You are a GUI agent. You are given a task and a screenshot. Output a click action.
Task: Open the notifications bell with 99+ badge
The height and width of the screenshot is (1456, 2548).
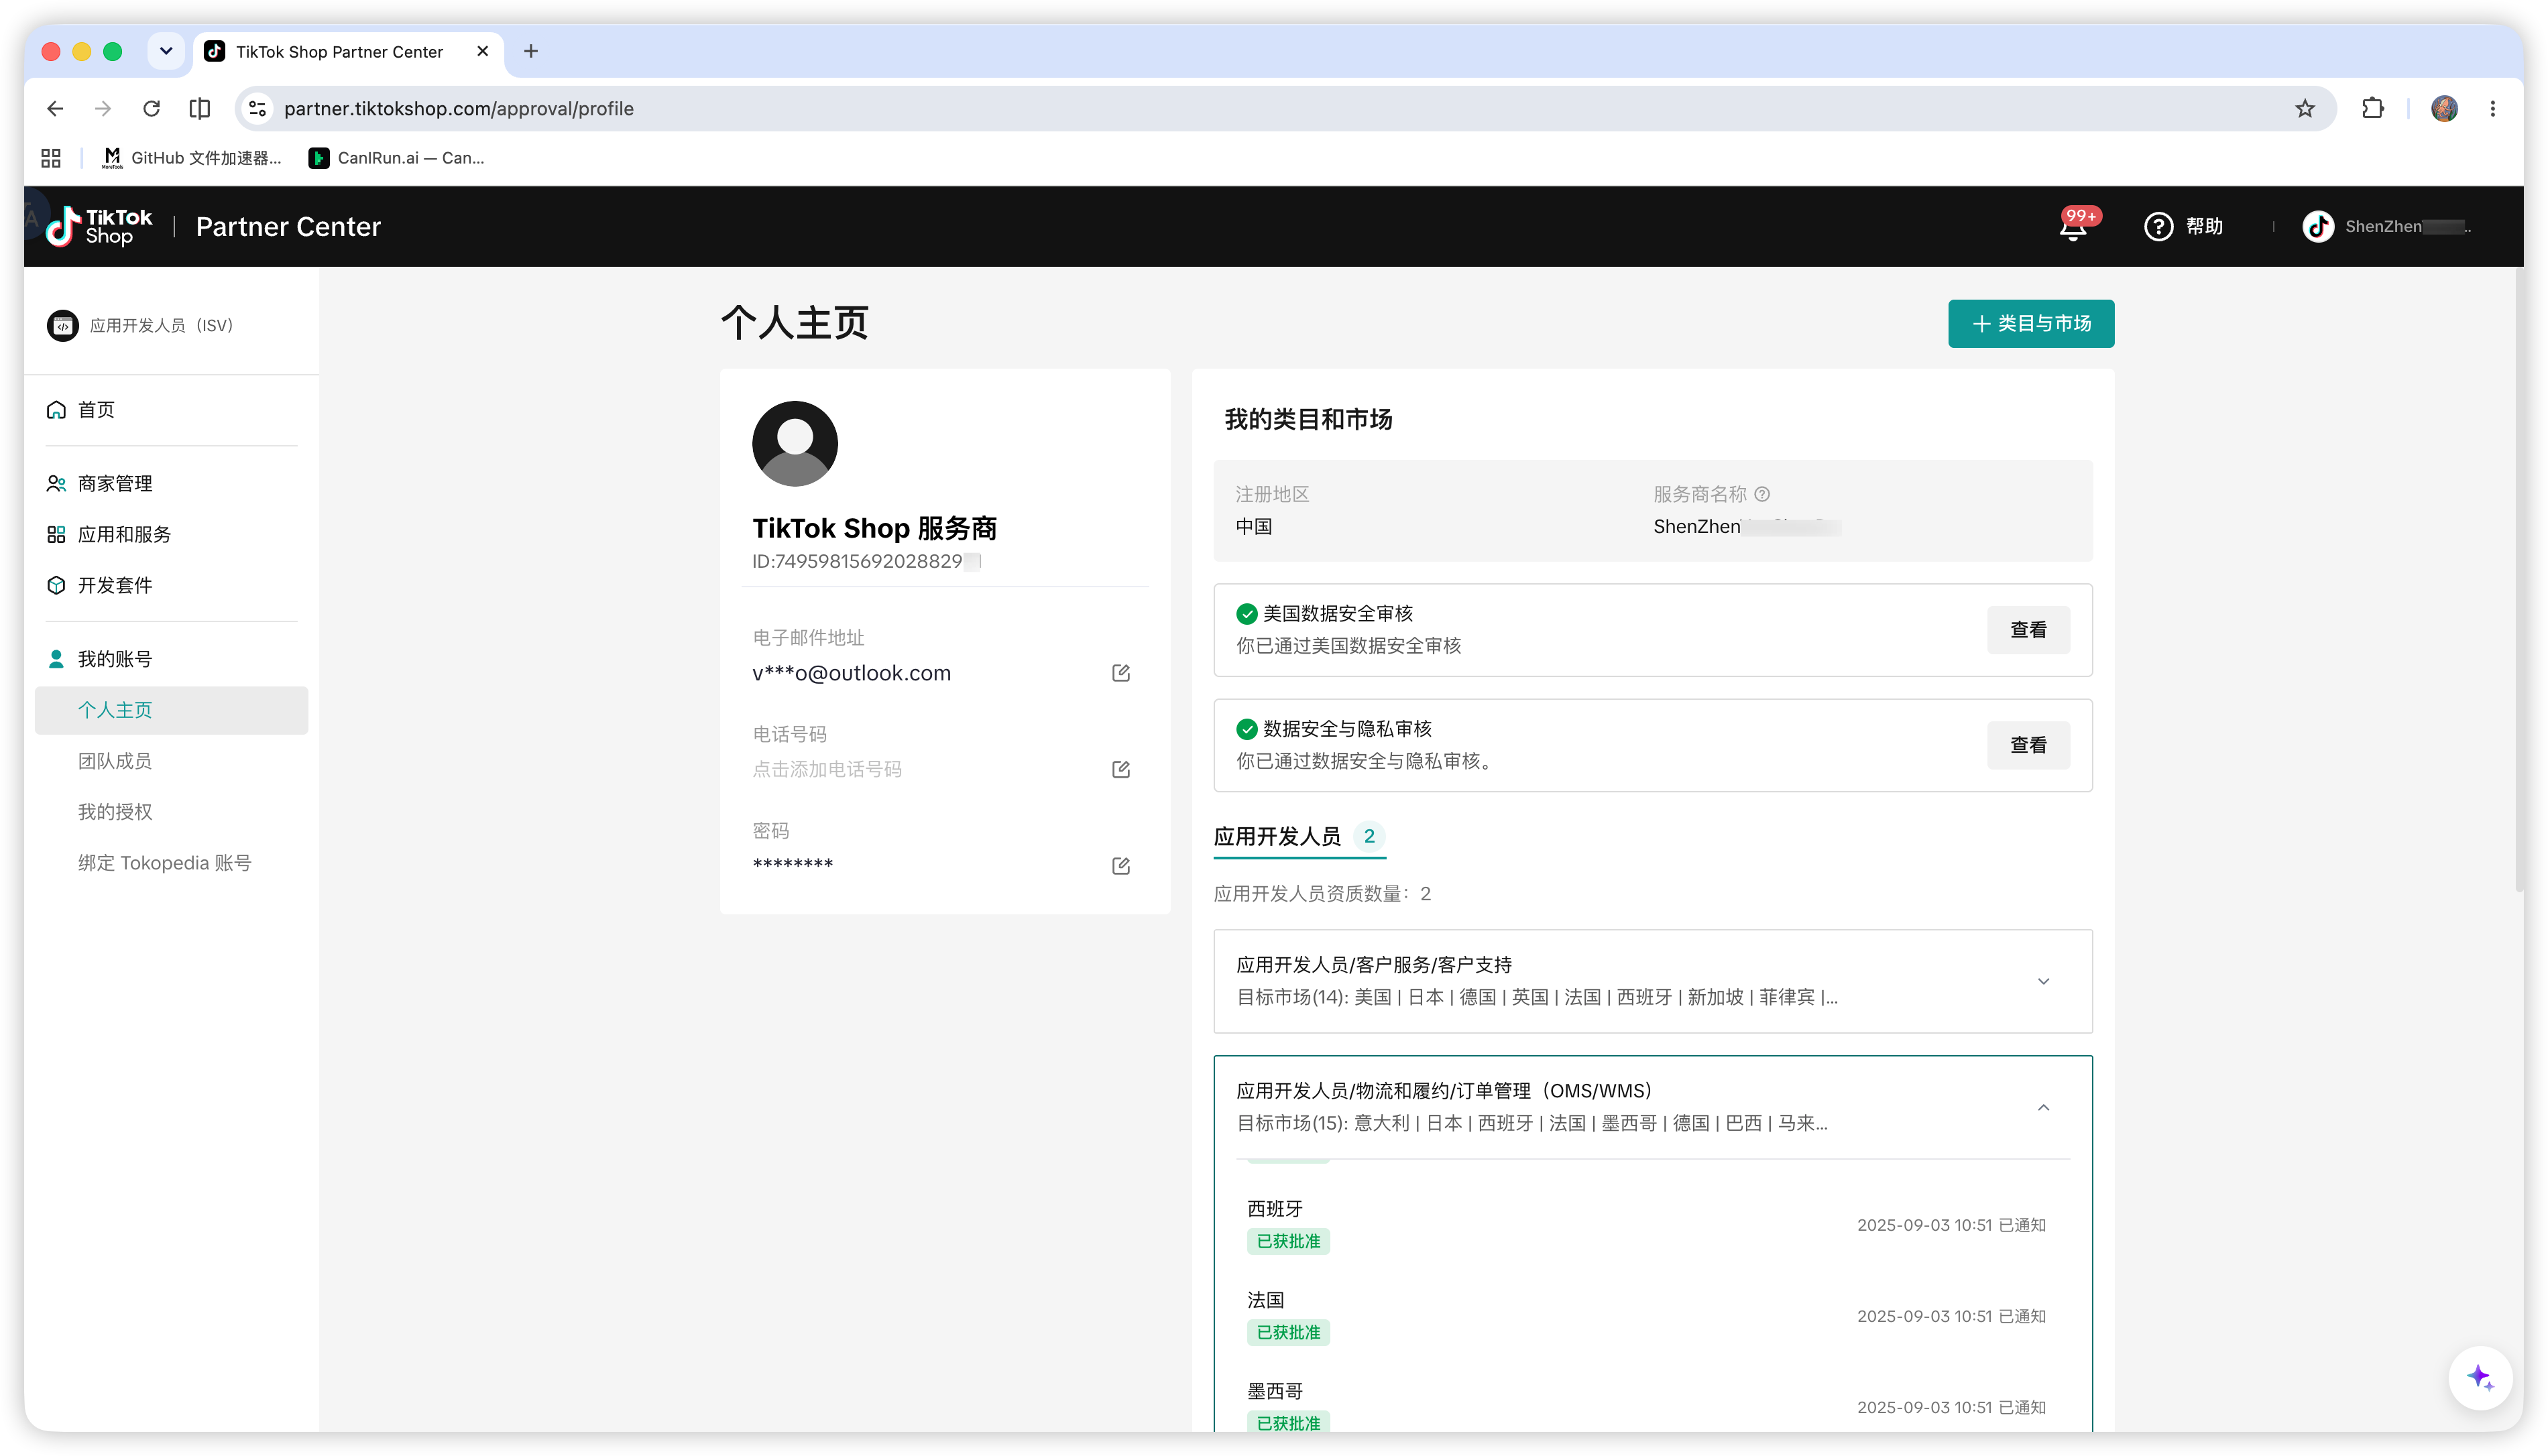tap(2074, 227)
